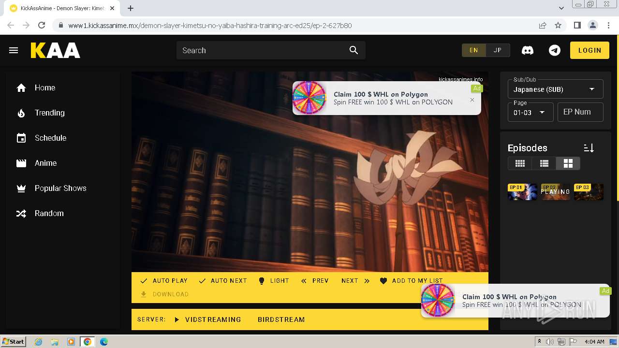The width and height of the screenshot is (619, 348).
Task: Open Chrome profile avatar
Action: (x=592, y=25)
